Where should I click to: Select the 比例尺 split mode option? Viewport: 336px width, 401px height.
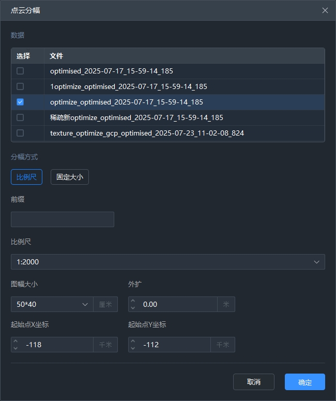point(26,177)
